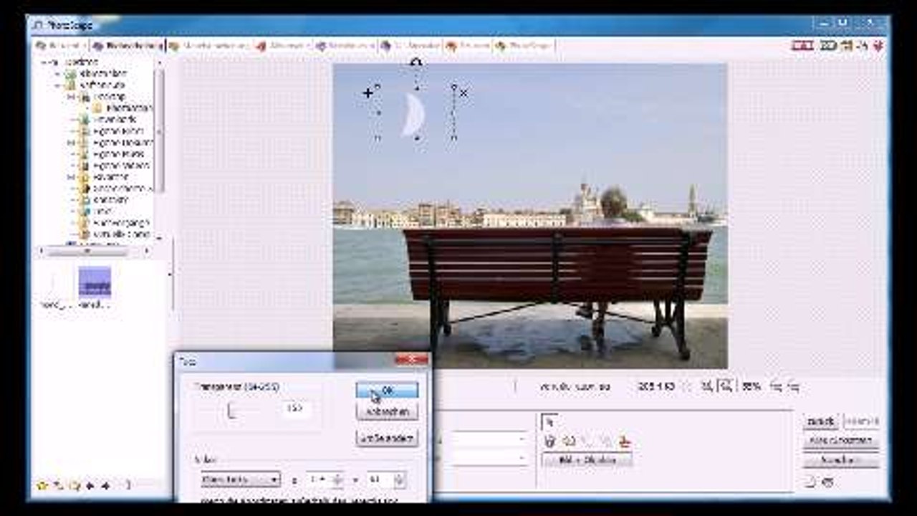Close the transparency dialog with red X
Screen dimensions: 917x516
[412, 359]
